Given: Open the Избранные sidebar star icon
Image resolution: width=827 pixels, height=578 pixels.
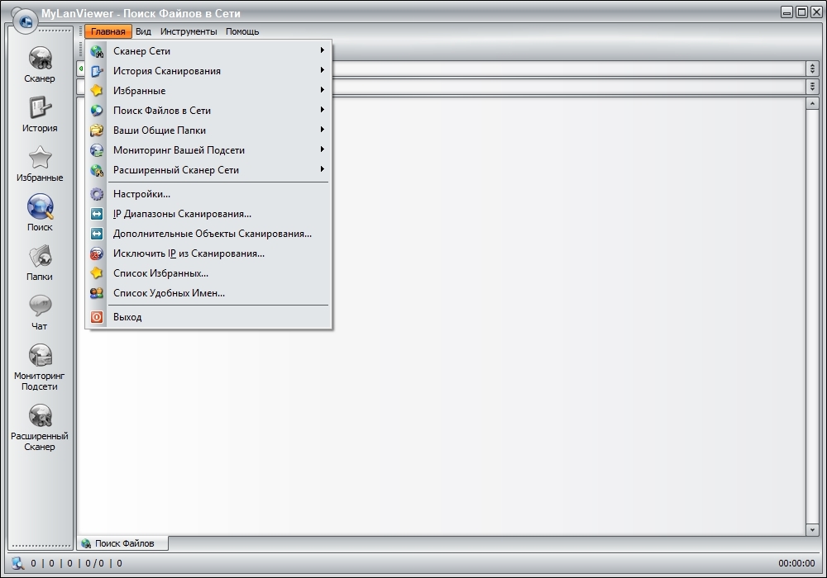Looking at the screenshot, I should 40,158.
